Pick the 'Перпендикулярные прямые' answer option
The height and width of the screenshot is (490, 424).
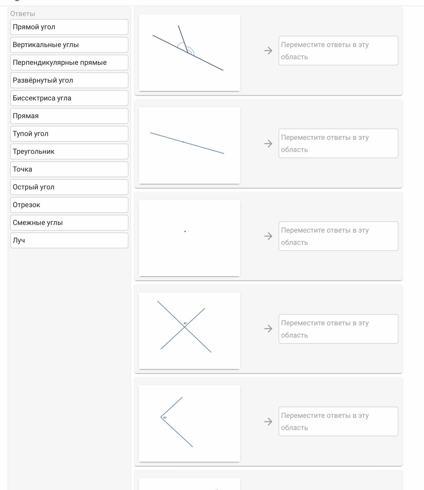[69, 63]
